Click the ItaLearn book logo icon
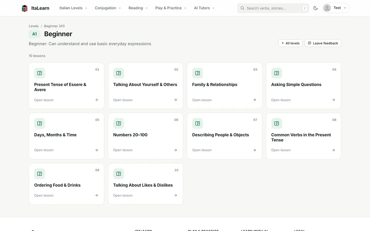 tap(24, 8)
